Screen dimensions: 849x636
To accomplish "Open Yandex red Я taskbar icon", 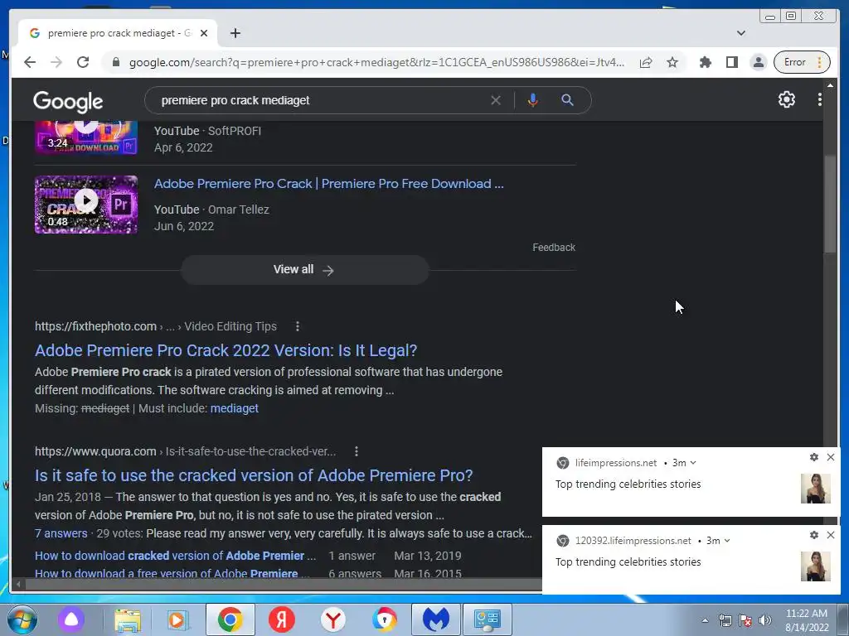I will coord(282,619).
